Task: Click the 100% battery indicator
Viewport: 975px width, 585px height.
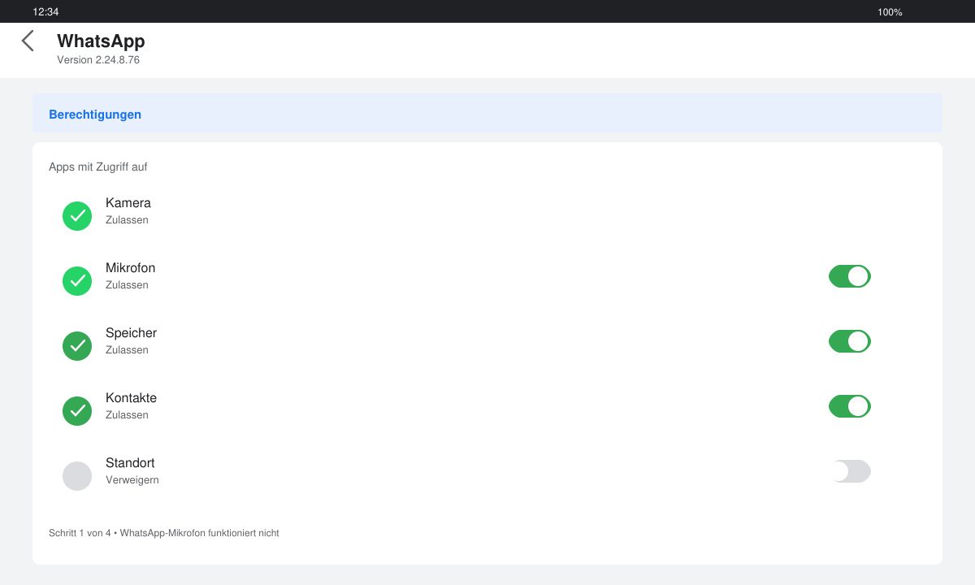Action: [890, 12]
